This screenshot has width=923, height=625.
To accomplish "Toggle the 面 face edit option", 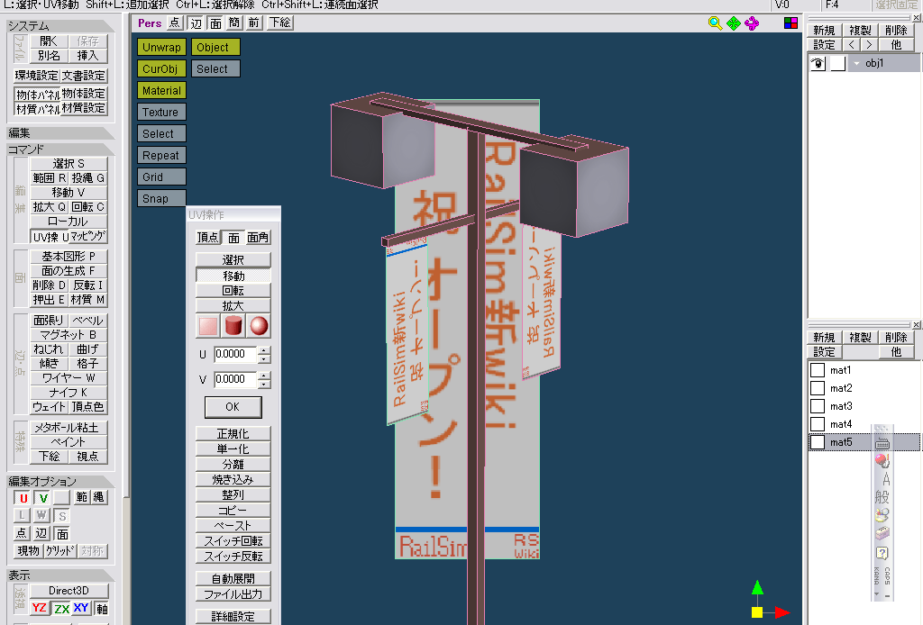I will point(62,533).
